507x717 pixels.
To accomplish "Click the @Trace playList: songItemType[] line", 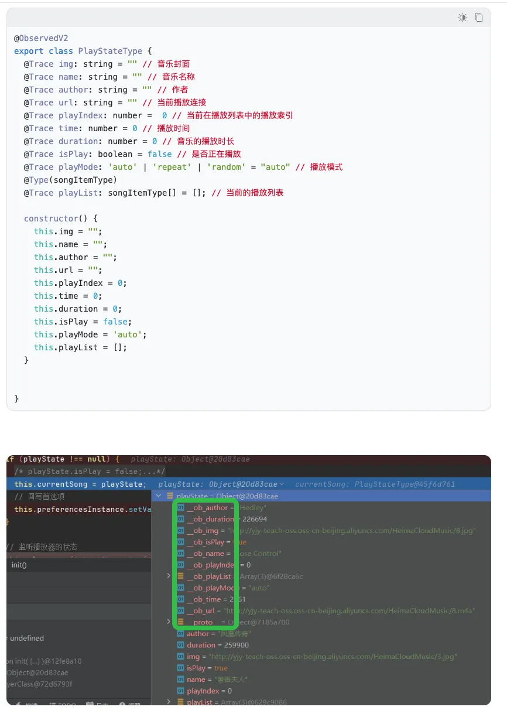I will 153,193.
